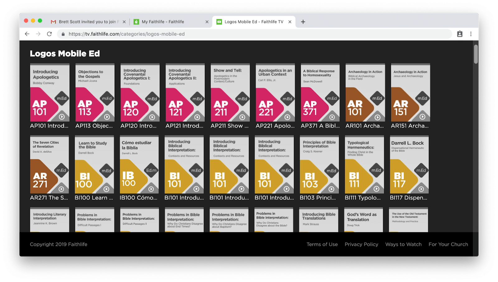498x282 pixels.
Task: Switch to My Faithlife tab
Action: point(171,22)
